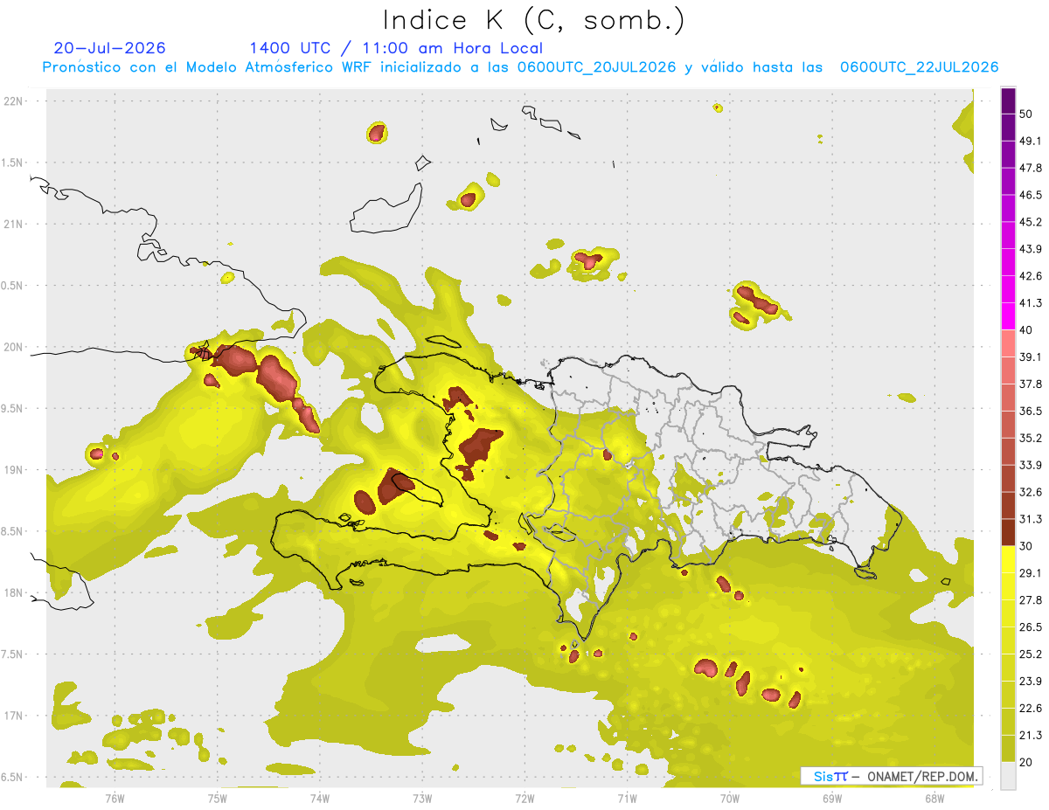Click '1400 UTC / 11:00 am Hora Local'
The height and width of the screenshot is (810, 1049).
click(396, 48)
